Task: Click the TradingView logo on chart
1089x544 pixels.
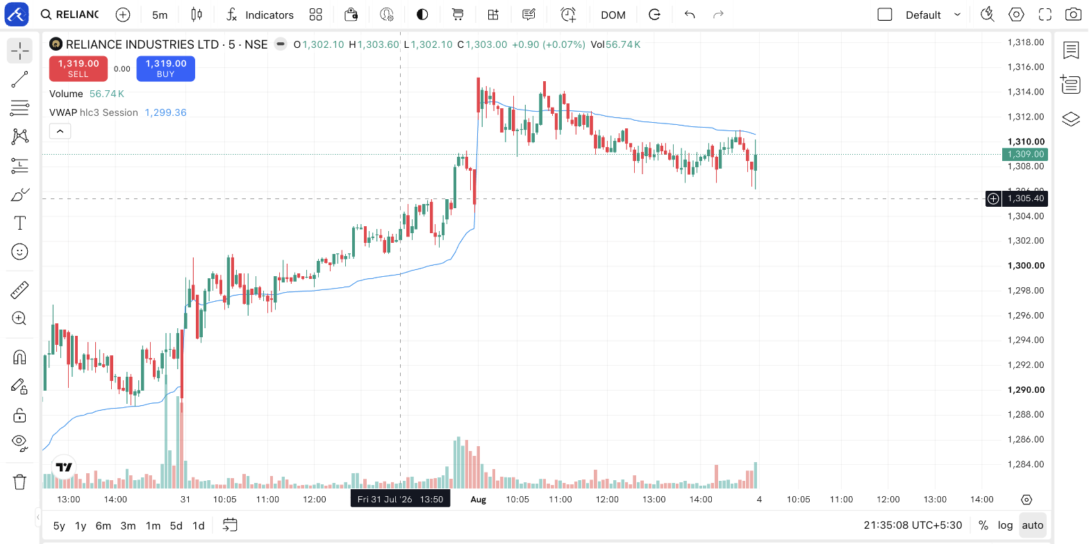Action: tap(65, 467)
